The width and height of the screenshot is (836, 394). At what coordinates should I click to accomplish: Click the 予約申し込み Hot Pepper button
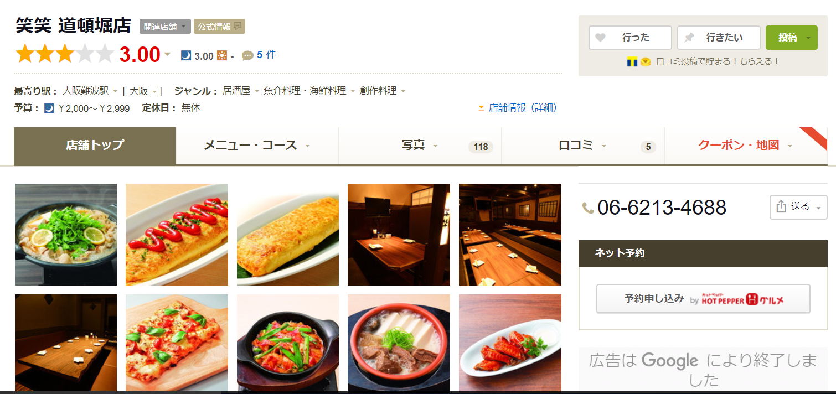(x=703, y=299)
